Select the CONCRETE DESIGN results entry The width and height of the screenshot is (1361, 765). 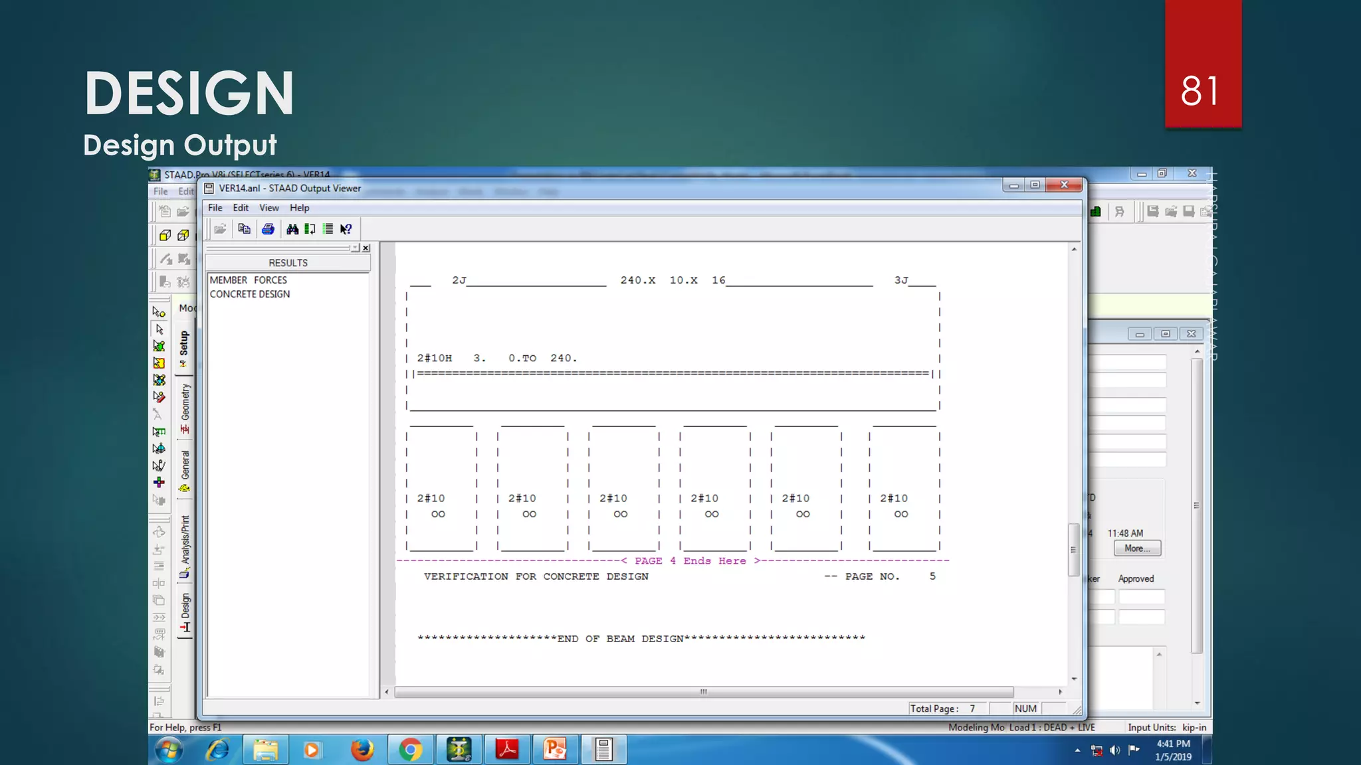click(x=250, y=294)
